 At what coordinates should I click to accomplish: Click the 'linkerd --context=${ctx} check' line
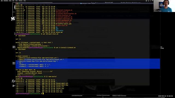pos(30,73)
